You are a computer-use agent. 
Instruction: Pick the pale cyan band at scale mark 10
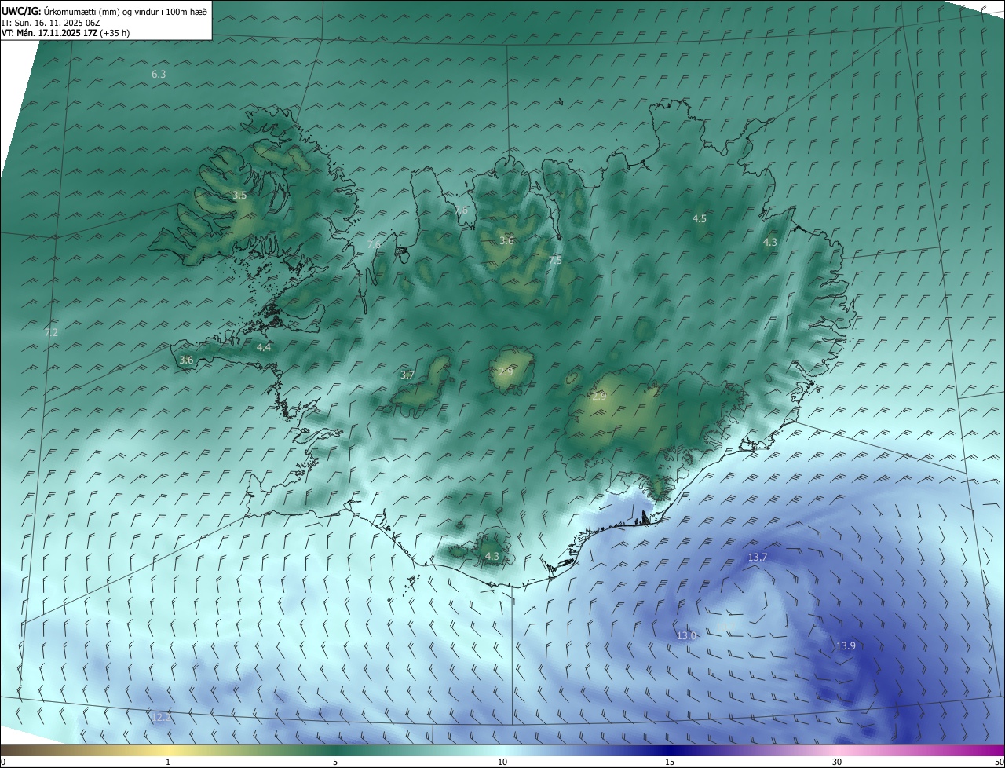(x=502, y=750)
